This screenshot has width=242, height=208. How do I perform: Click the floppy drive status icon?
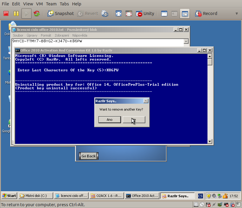click(x=208, y=204)
